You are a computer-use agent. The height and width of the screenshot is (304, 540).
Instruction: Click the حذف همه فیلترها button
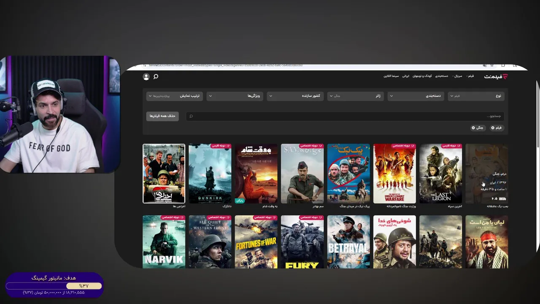pos(162,116)
